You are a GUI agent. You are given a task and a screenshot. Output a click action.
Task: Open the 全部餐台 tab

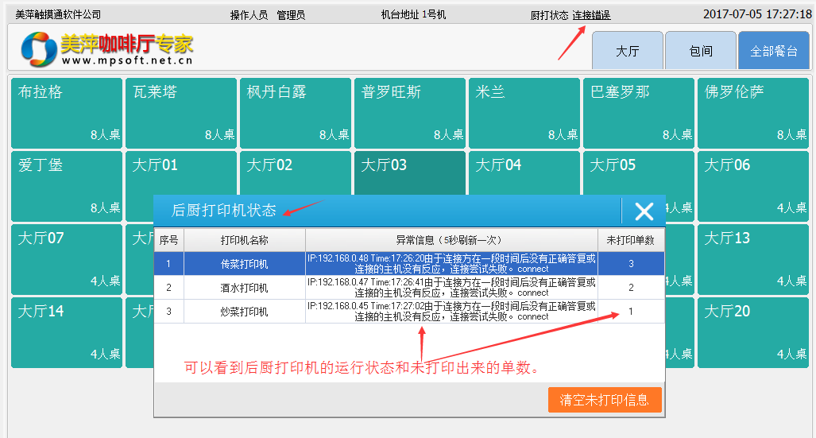[x=773, y=51]
